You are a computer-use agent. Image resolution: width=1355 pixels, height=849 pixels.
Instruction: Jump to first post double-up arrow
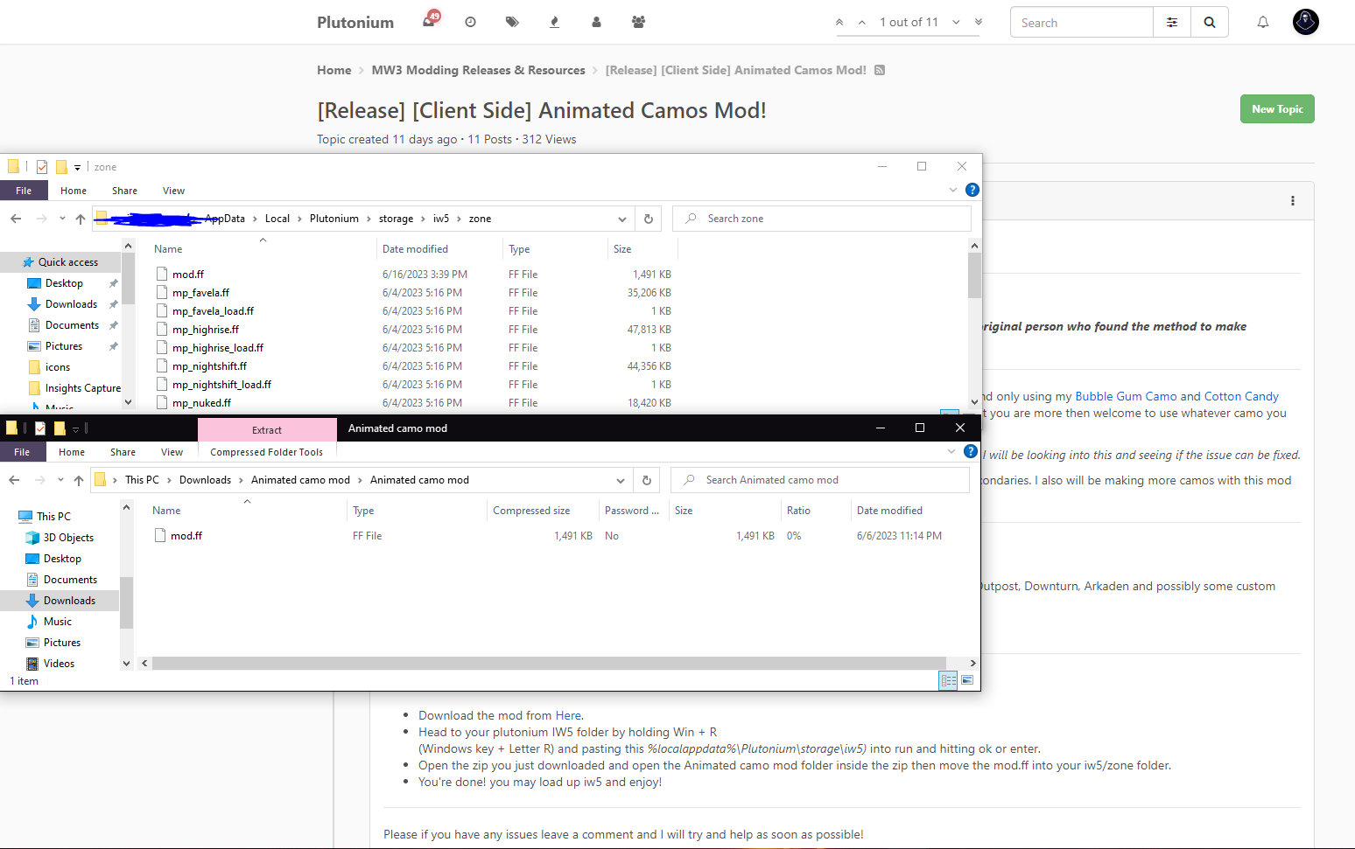point(839,23)
